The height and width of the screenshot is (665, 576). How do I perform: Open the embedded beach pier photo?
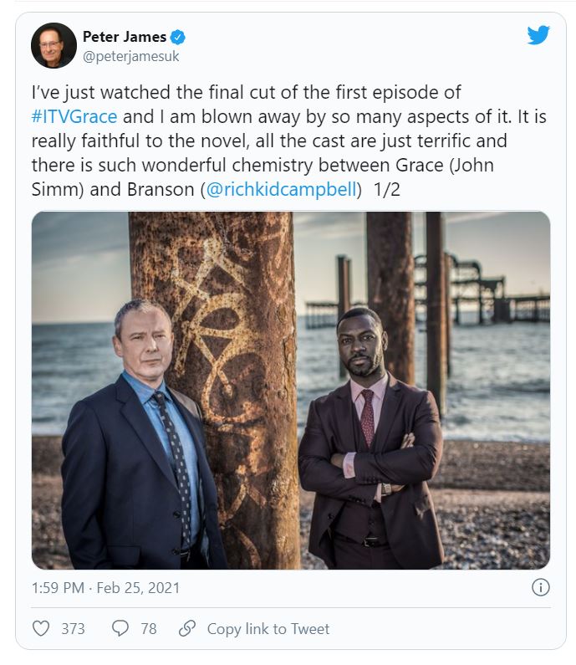pos(291,390)
